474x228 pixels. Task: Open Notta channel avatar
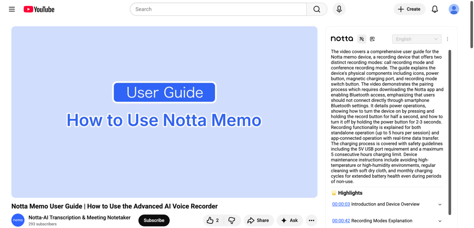point(18,221)
